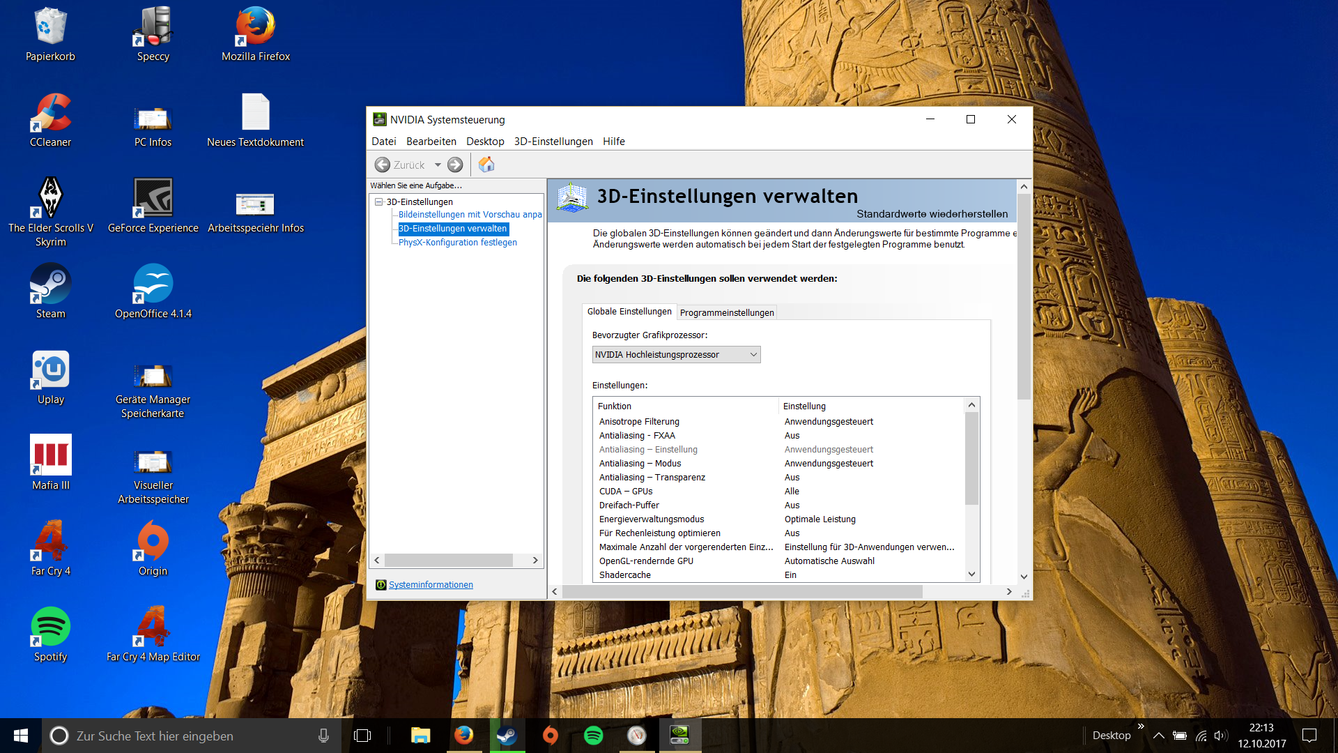This screenshot has height=753, width=1338.
Task: Switch to the Programmeinstellungen tab
Action: point(726,313)
